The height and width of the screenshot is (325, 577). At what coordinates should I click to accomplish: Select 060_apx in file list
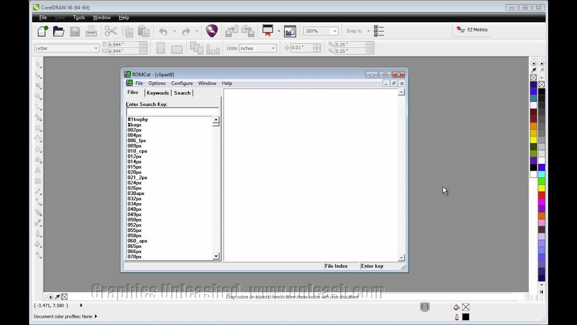137,241
